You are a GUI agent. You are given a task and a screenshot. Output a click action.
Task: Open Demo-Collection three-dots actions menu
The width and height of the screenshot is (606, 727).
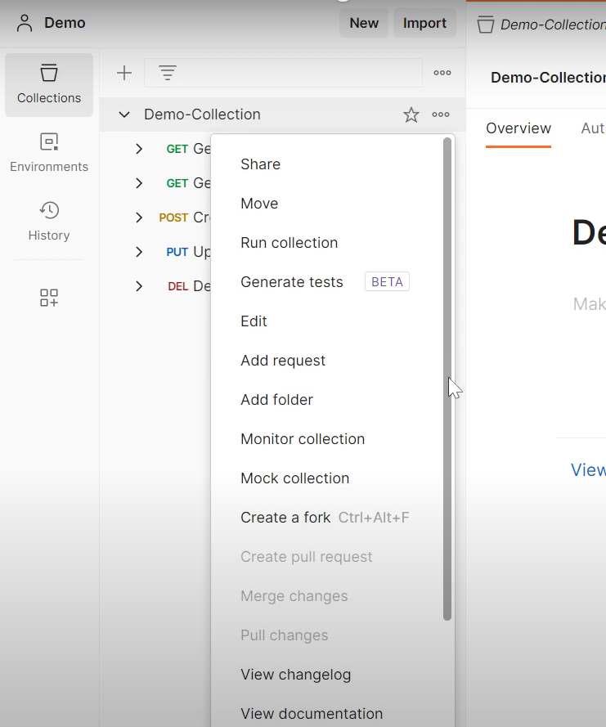click(441, 114)
